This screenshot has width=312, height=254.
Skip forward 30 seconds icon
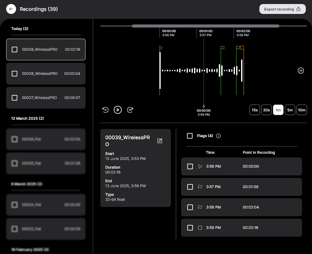coord(130,110)
